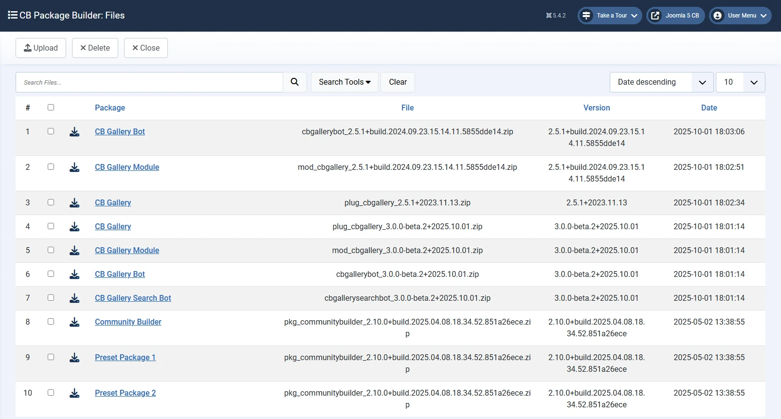Screen dimensions: 781x419
Task: Open the CB Gallery Bot link in row 1
Action: 120,132
